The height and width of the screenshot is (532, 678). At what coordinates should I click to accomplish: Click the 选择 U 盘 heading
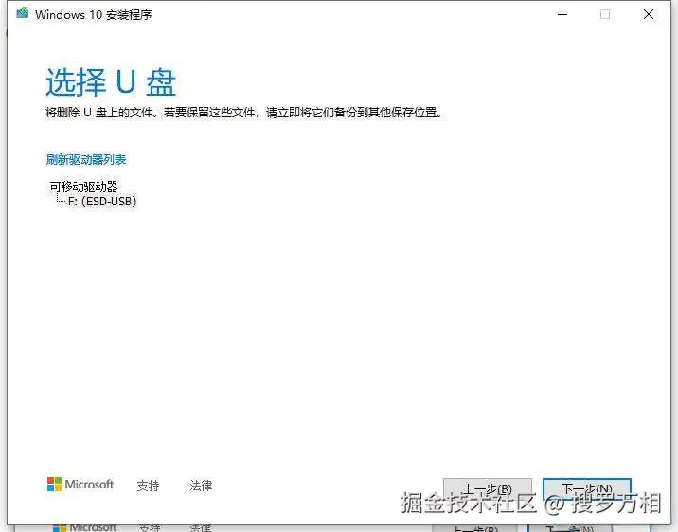click(x=111, y=82)
